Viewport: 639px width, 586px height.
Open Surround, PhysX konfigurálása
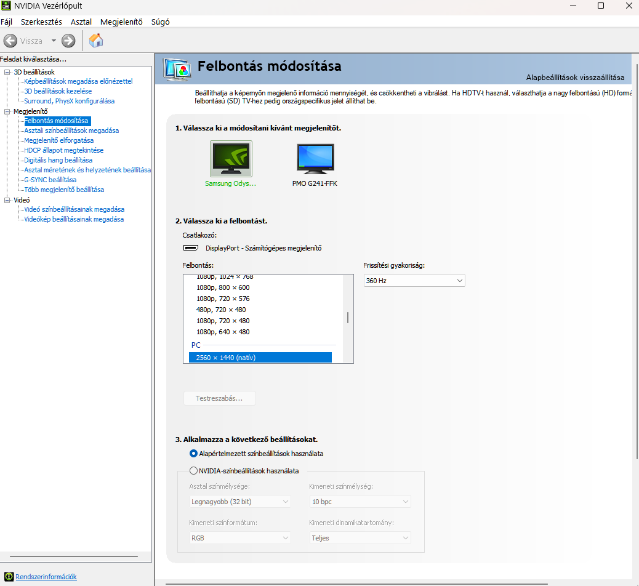[x=70, y=101]
